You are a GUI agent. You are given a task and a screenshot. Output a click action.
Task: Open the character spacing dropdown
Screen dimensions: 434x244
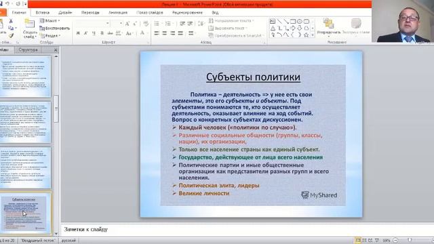119,33
